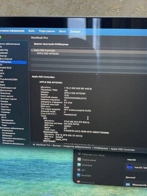Select Елементи автозапуску in the sidebar
This screenshot has width=147, height=196.
tap(13, 144)
